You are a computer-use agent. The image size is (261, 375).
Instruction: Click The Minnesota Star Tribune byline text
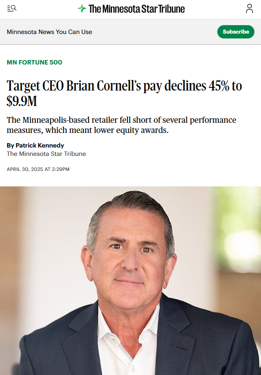(46, 154)
